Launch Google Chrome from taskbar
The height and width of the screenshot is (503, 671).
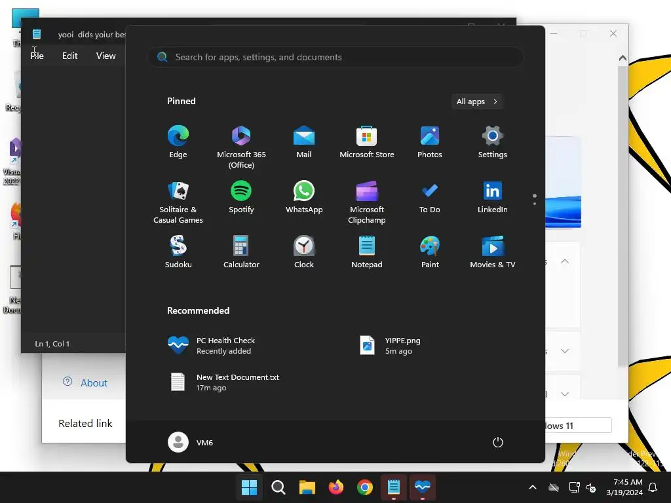[364, 487]
